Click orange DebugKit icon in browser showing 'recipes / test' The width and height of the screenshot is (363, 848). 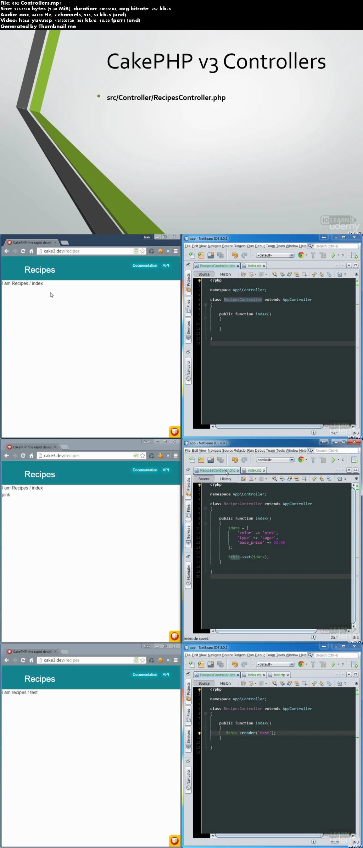(x=174, y=841)
